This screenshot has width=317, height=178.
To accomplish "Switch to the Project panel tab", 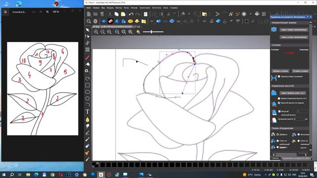I will (275, 158).
